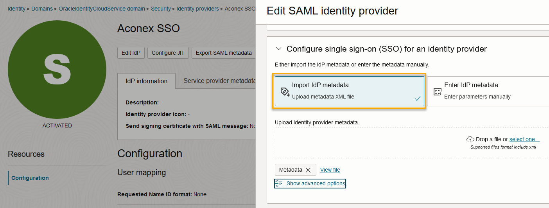Show advanced options
Image resolution: width=549 pixels, height=208 pixels.
316,183
